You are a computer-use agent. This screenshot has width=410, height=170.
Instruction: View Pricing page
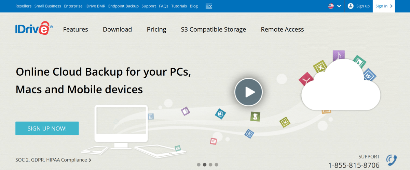tap(156, 30)
